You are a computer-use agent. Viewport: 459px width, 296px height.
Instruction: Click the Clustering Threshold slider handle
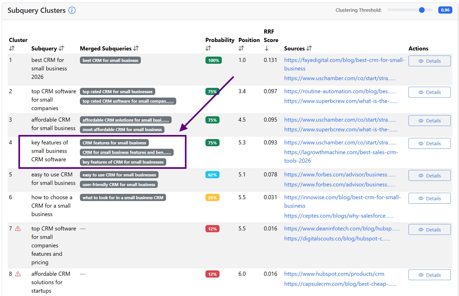422,10
